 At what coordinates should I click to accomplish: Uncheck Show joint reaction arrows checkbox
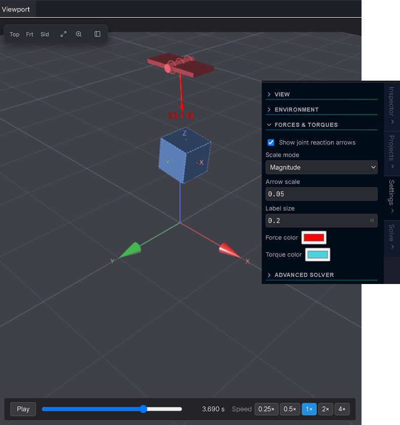pos(271,143)
